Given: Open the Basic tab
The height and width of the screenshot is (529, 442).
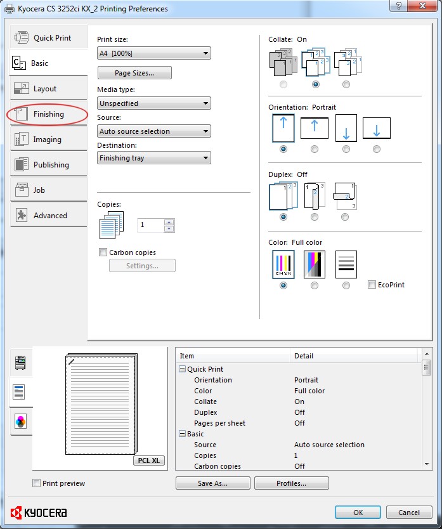Looking at the screenshot, I should (x=49, y=63).
